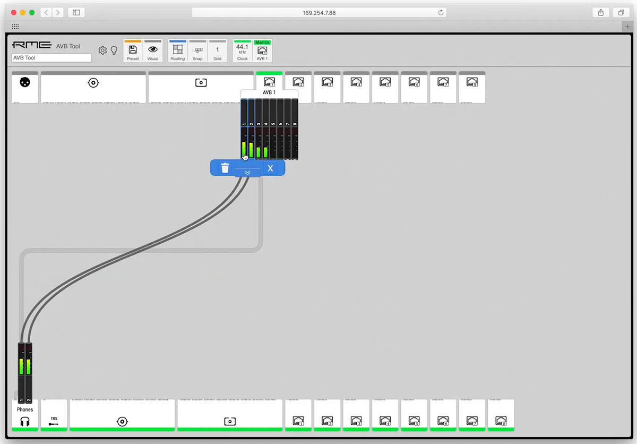Click the RME logo

[32, 45]
